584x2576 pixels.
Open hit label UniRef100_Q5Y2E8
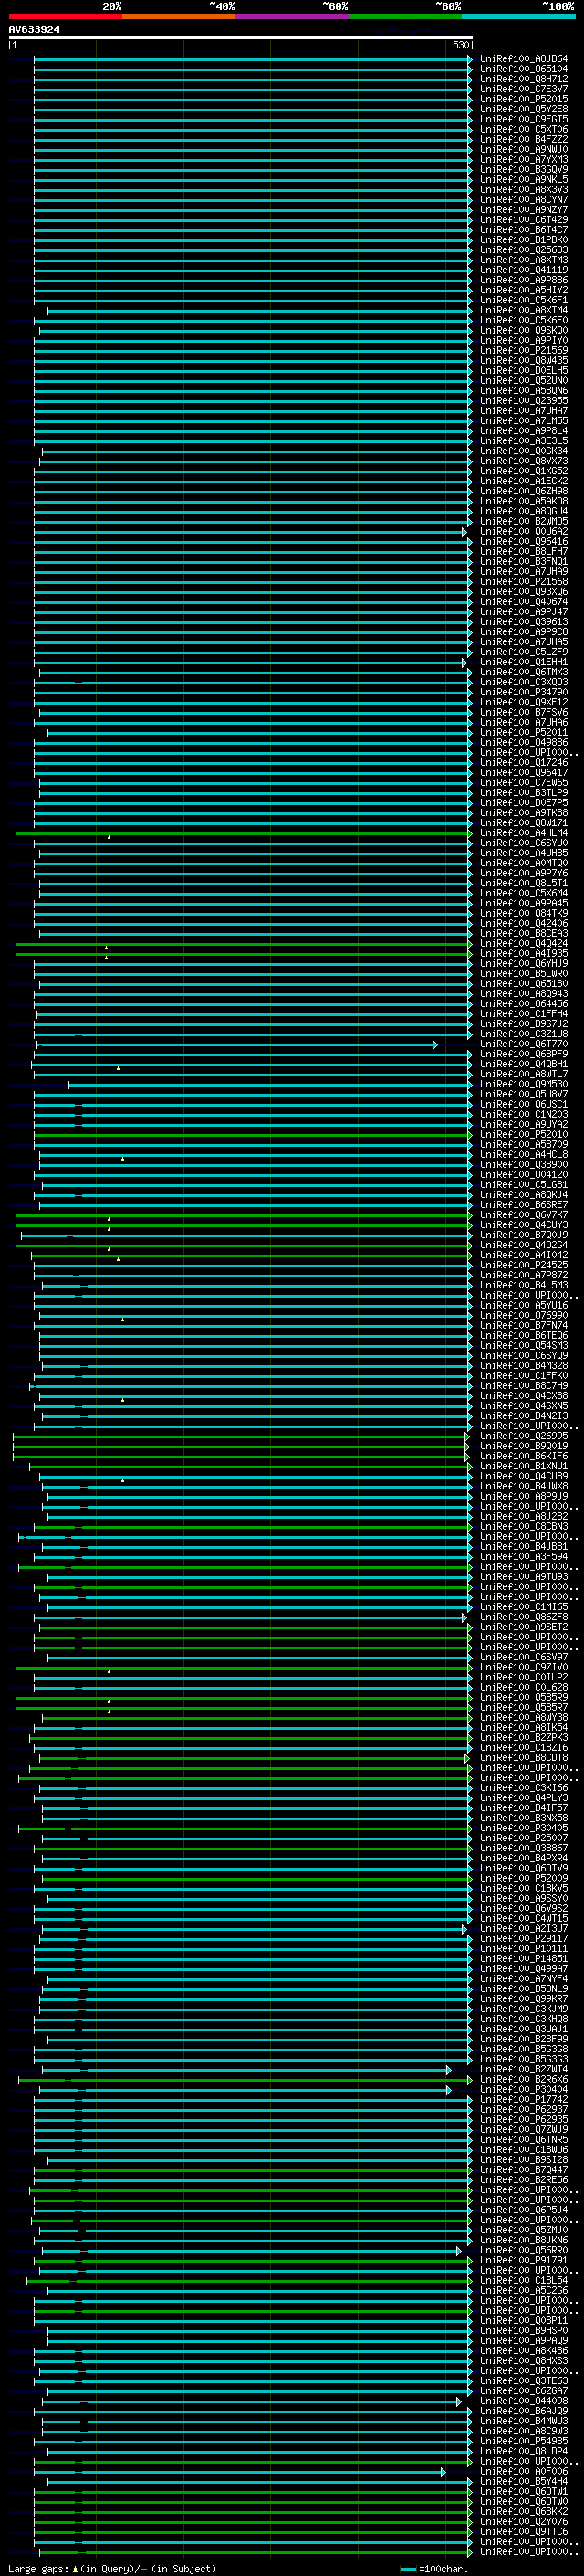pos(524,109)
